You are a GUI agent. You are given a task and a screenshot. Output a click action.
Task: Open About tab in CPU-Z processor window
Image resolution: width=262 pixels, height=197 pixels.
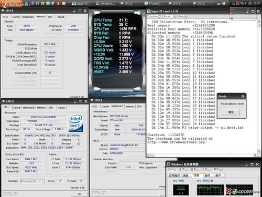[x=61, y=108]
